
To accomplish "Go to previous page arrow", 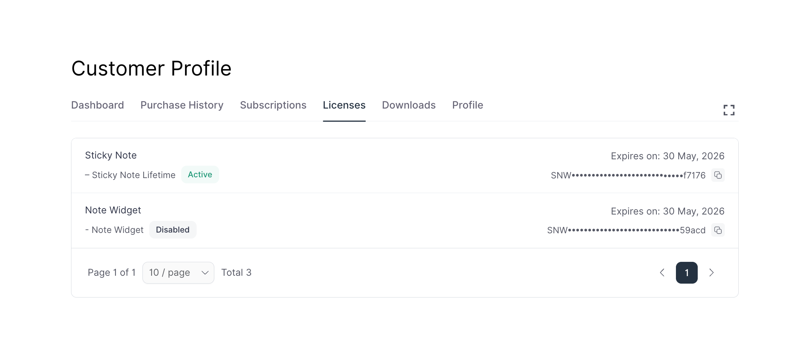I will (x=662, y=273).
